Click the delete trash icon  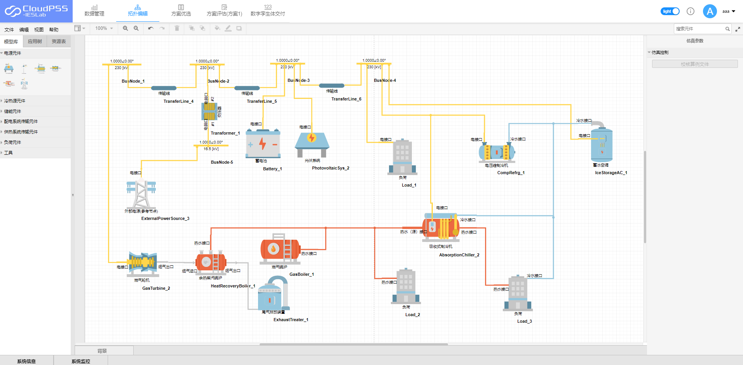pyautogui.click(x=177, y=28)
